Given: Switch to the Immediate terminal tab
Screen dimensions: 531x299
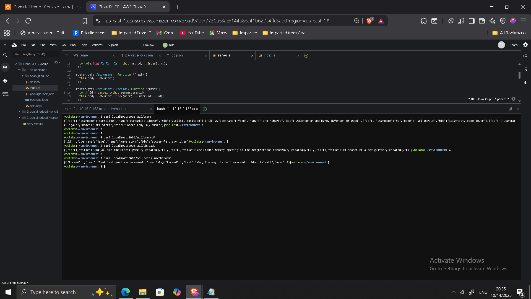Looking at the screenshot, I should [119, 109].
